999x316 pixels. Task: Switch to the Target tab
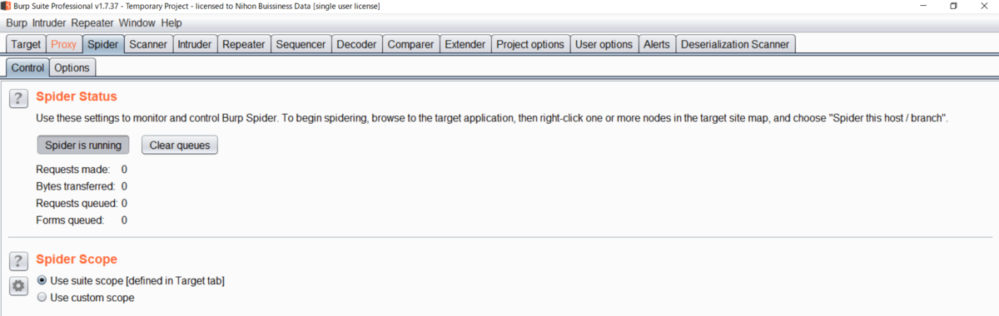(26, 44)
